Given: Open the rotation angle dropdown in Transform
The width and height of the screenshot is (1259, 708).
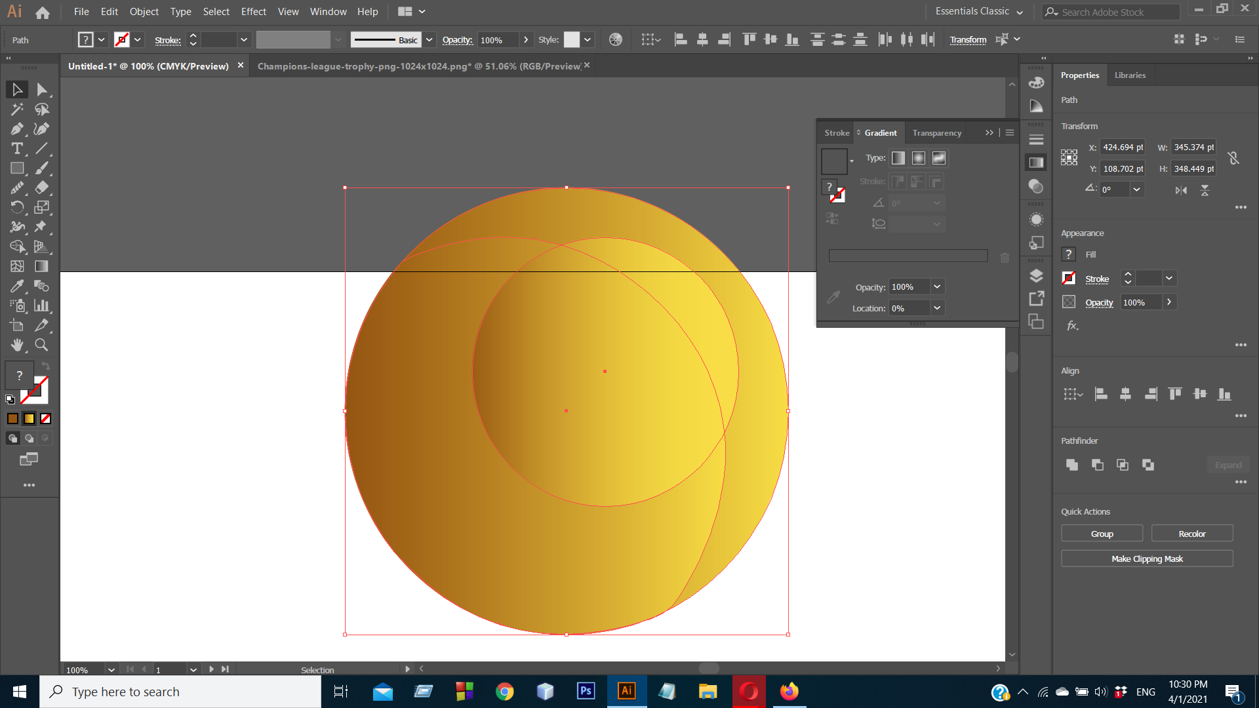Looking at the screenshot, I should point(1136,189).
